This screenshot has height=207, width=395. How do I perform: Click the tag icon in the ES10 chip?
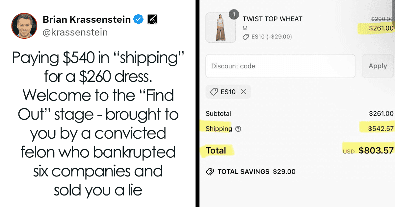coord(214,92)
